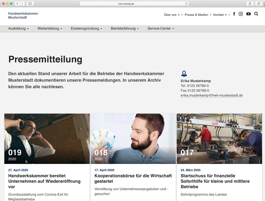Click the Safari sidebar toggle icon
Viewport: 265px width, 201px height.
30,4
